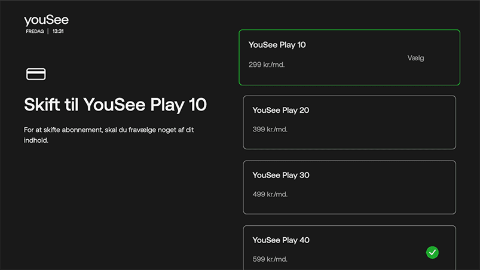This screenshot has height=270, width=480.
Task: Click the 13:31 clock display
Action: click(58, 31)
